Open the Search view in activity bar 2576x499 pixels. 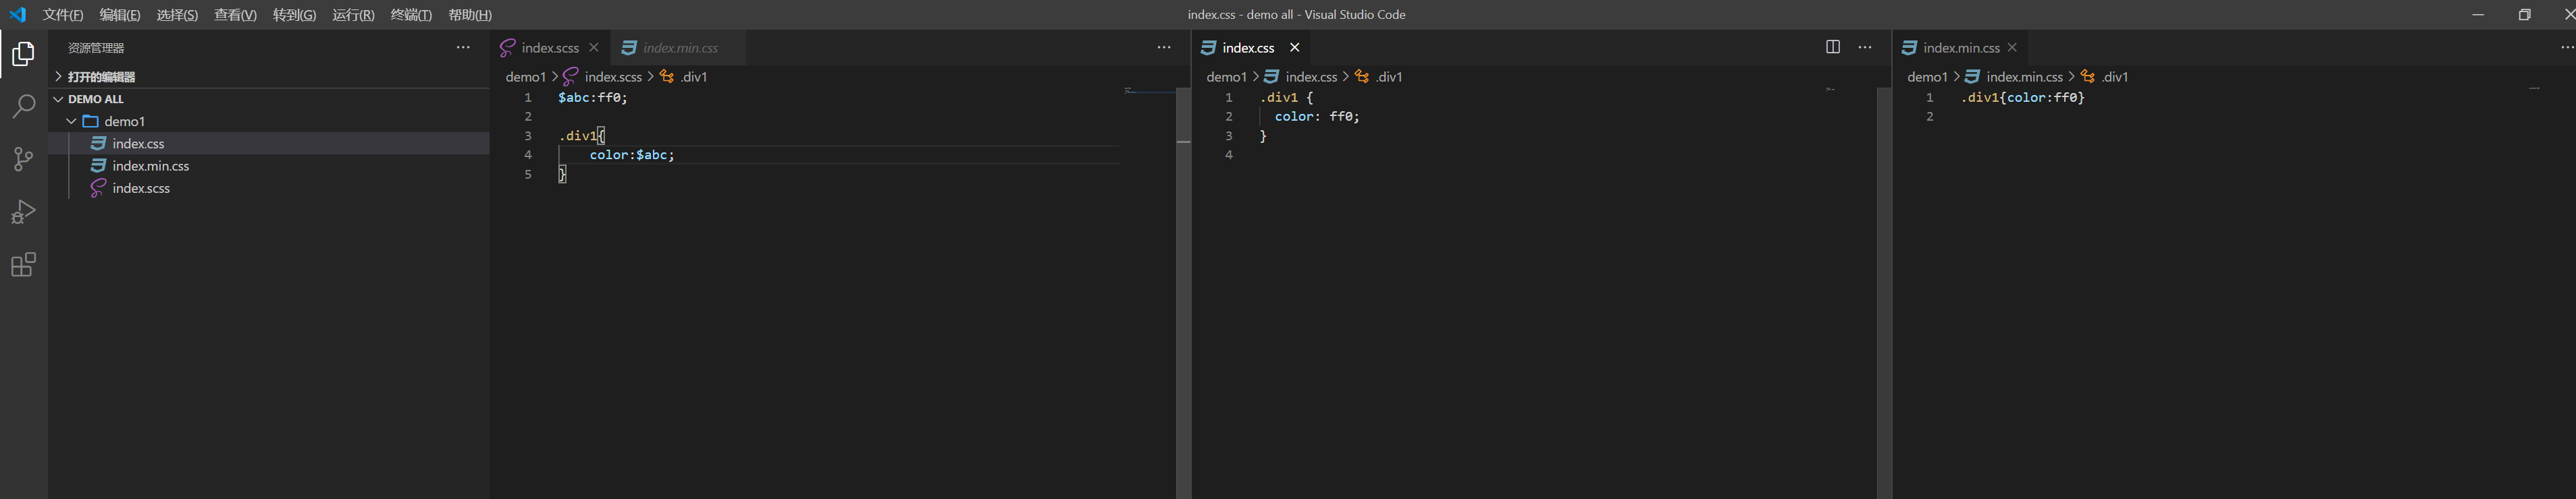23,107
